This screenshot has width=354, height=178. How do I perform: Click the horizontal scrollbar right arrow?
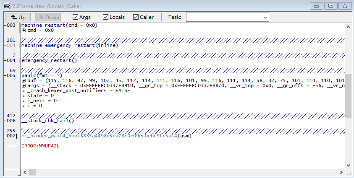(341, 172)
